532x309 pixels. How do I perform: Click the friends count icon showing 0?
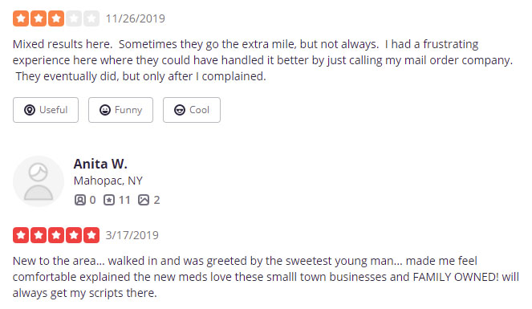80,200
